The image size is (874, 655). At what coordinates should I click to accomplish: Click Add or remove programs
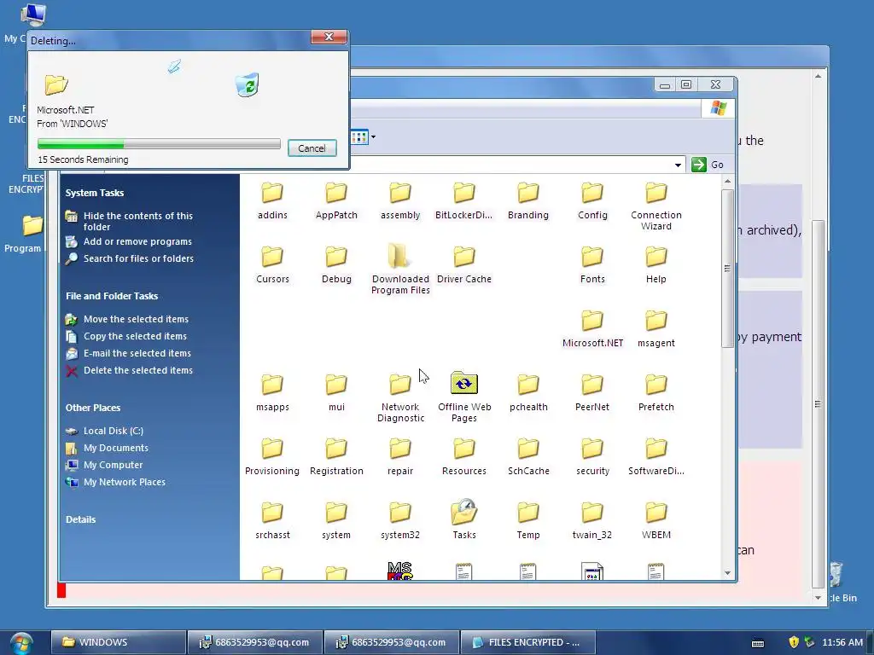(x=137, y=241)
